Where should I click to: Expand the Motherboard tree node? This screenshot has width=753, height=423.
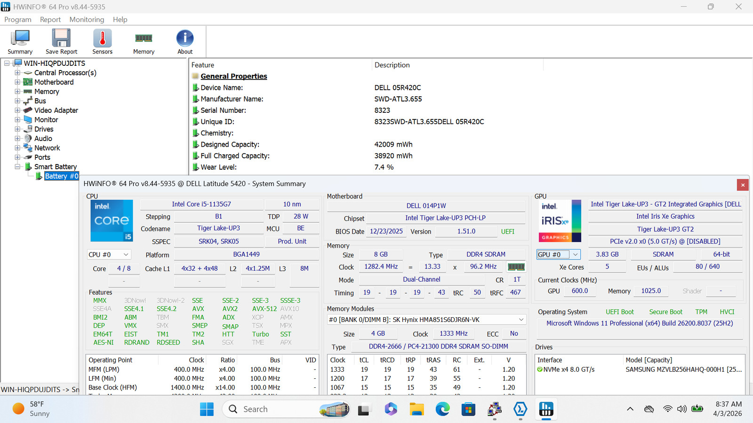[x=17, y=82]
